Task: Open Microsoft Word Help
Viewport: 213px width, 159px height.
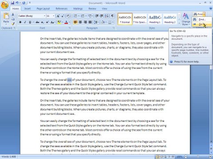Action: [211, 8]
